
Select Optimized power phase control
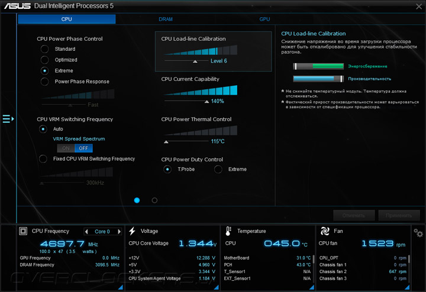click(x=44, y=60)
